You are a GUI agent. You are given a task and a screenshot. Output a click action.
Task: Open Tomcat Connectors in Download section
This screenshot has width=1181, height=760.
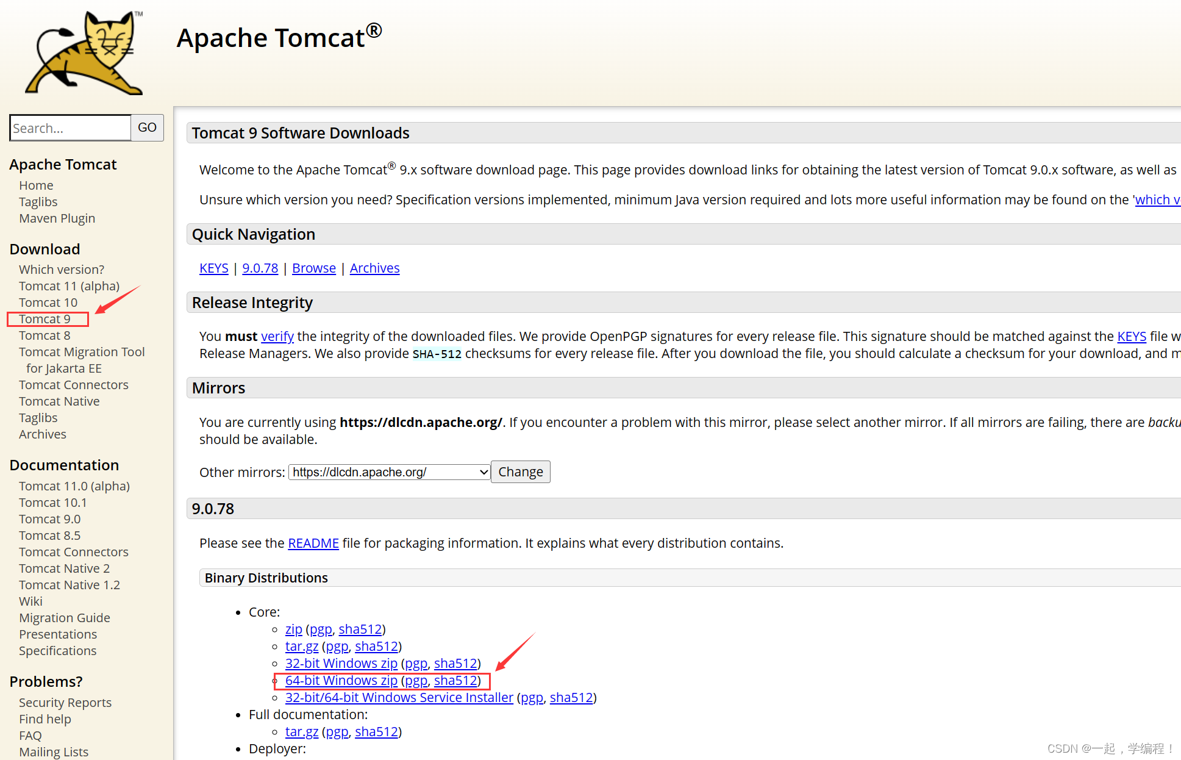(74, 384)
